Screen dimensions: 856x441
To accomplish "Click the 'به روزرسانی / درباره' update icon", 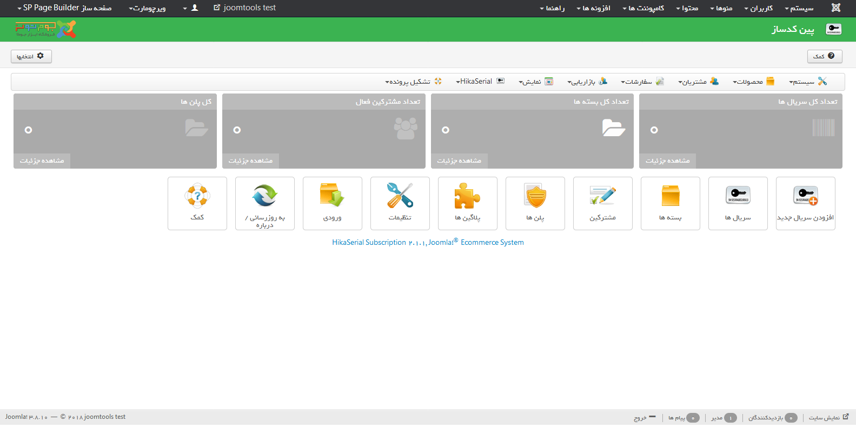I will click(264, 203).
